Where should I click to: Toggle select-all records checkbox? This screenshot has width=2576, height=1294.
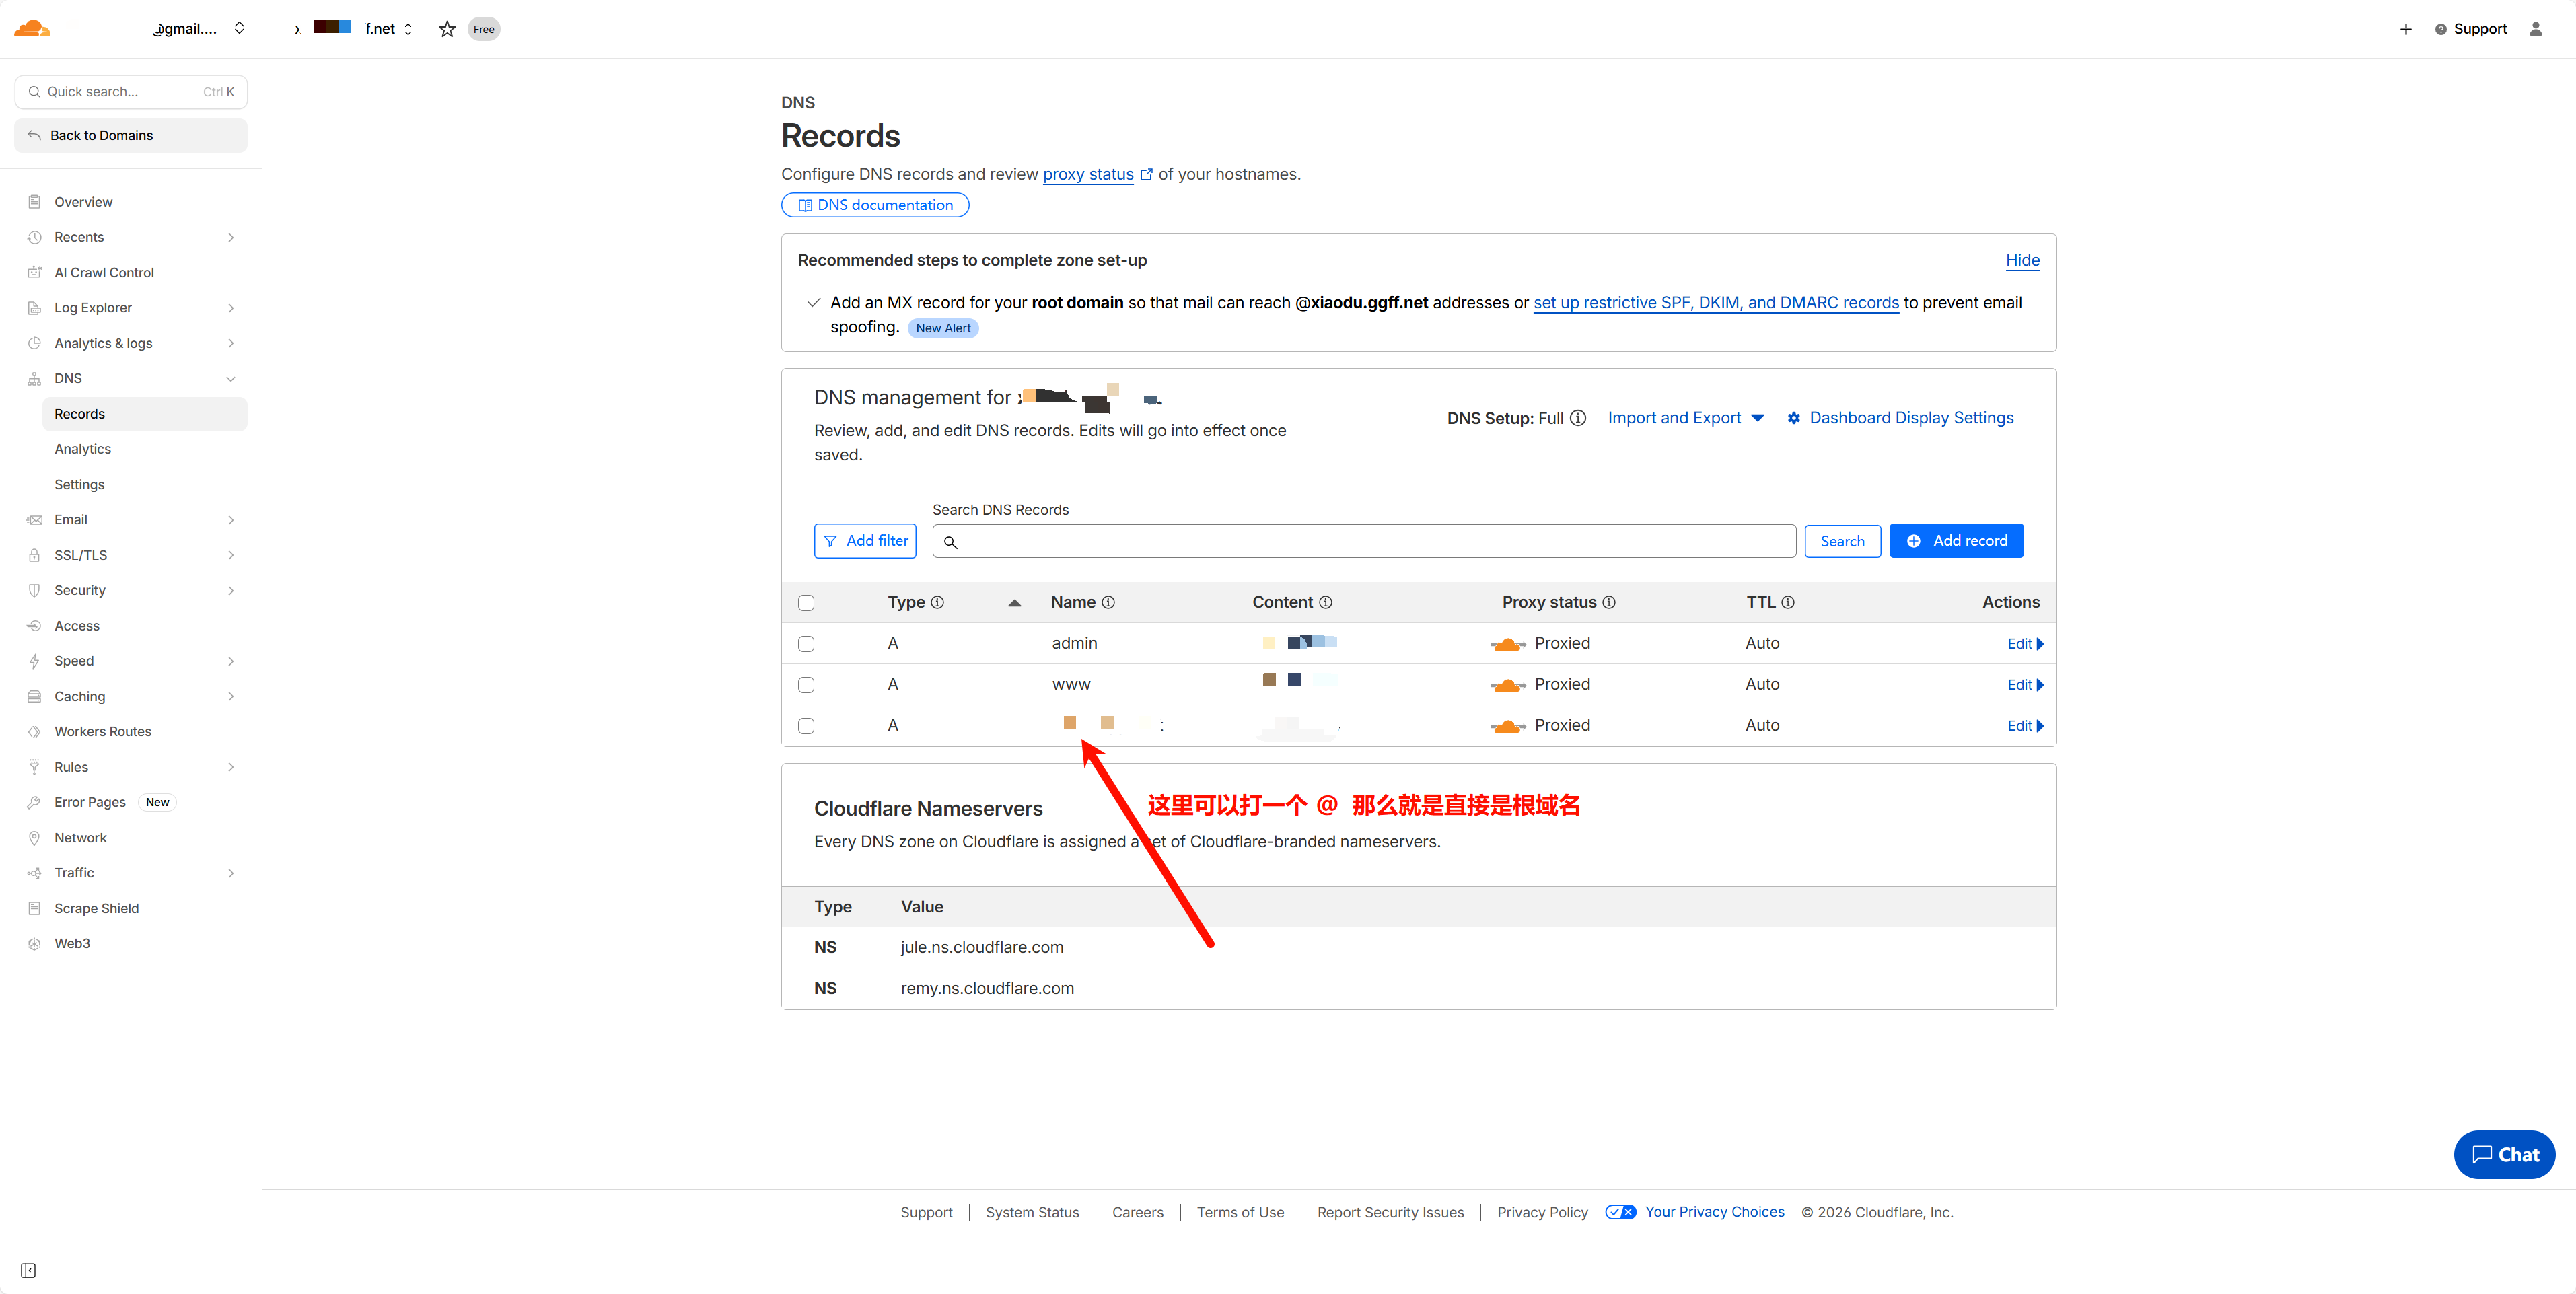pyautogui.click(x=806, y=603)
